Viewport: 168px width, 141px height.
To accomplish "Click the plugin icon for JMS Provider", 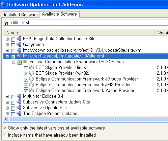I will (32, 85).
